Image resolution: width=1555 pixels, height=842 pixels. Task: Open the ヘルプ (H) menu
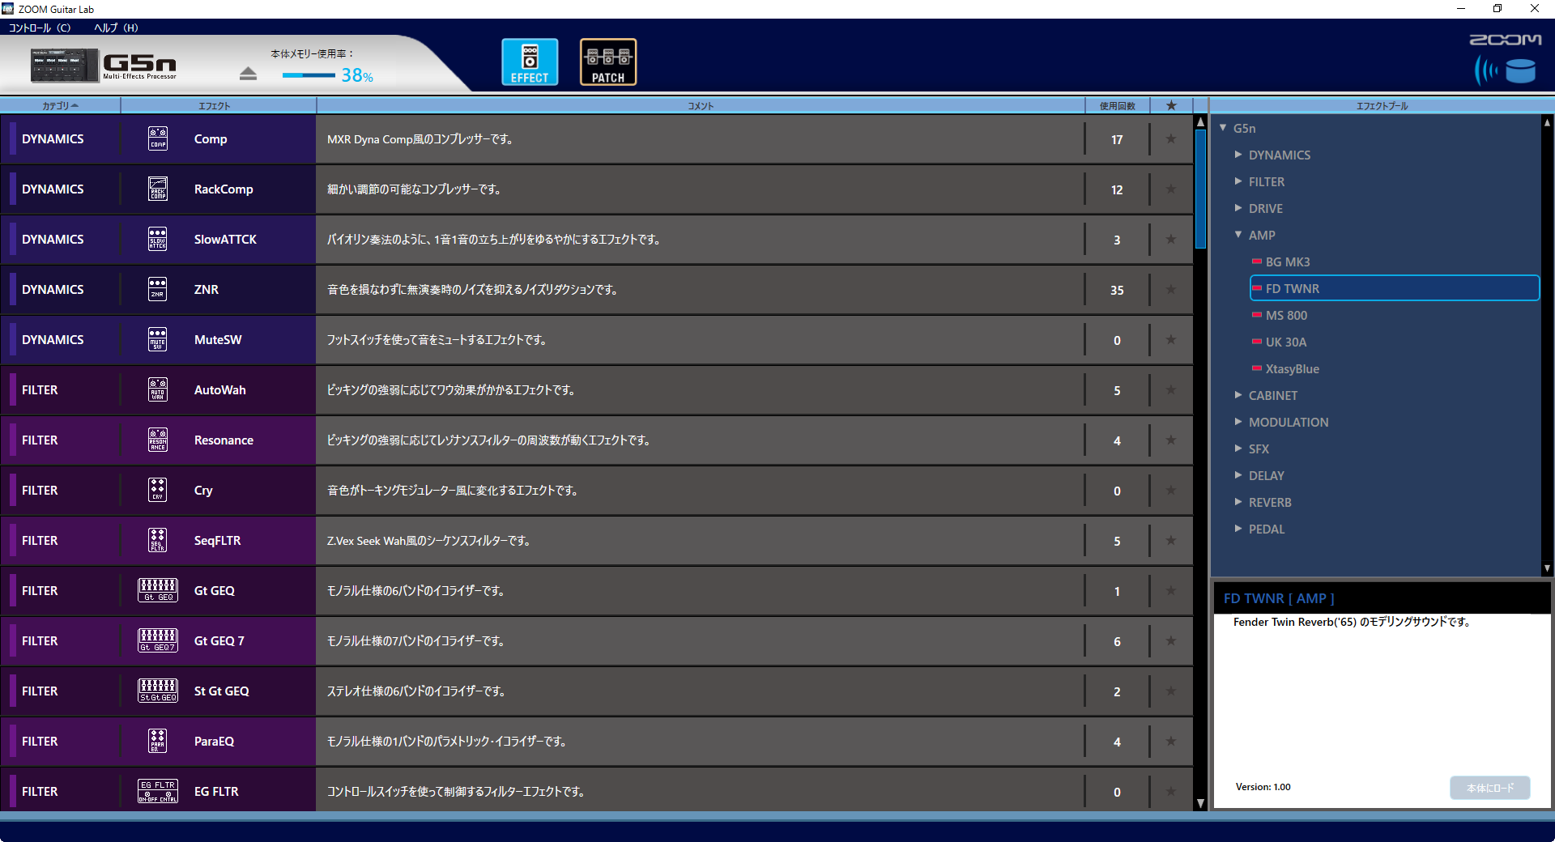(x=116, y=28)
